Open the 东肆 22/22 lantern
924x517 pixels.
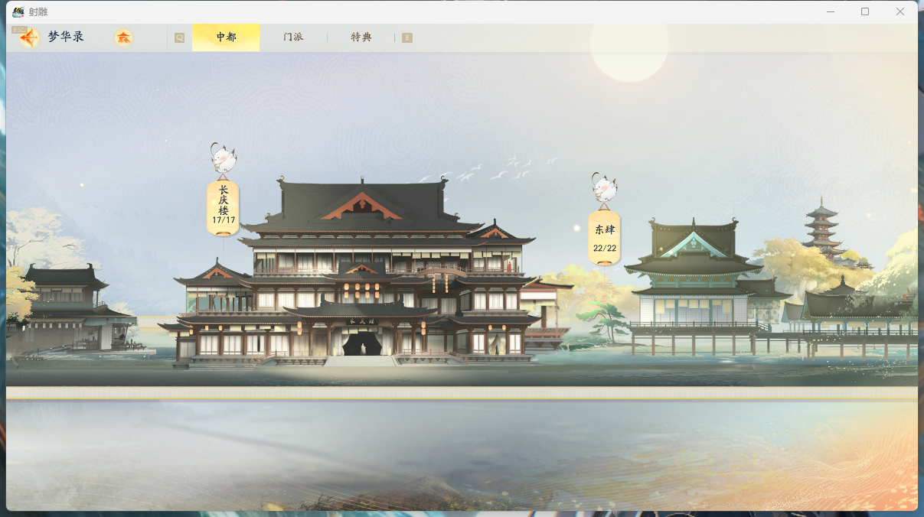click(605, 236)
